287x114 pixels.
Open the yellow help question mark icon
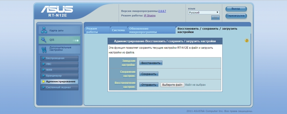247,41
